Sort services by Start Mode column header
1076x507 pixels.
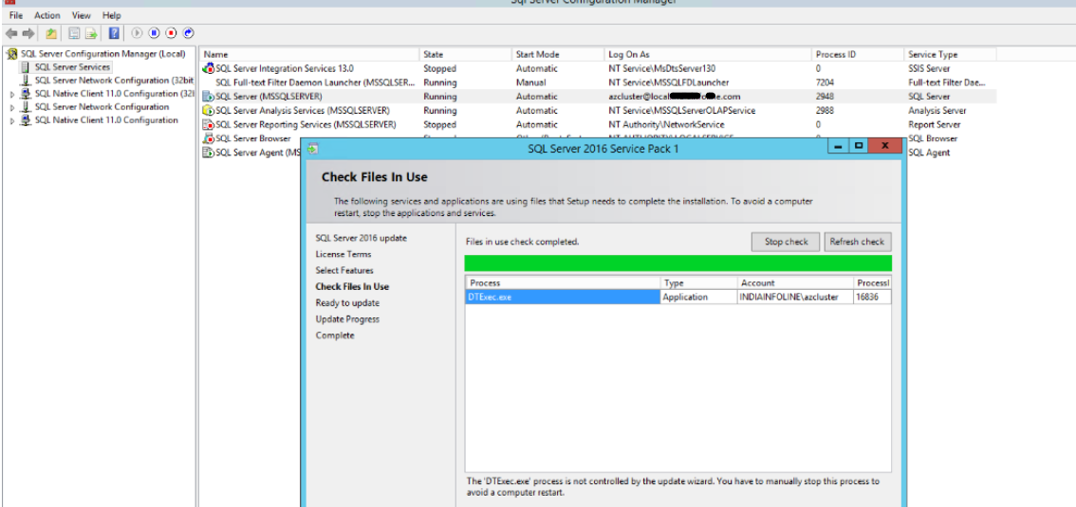click(x=558, y=54)
